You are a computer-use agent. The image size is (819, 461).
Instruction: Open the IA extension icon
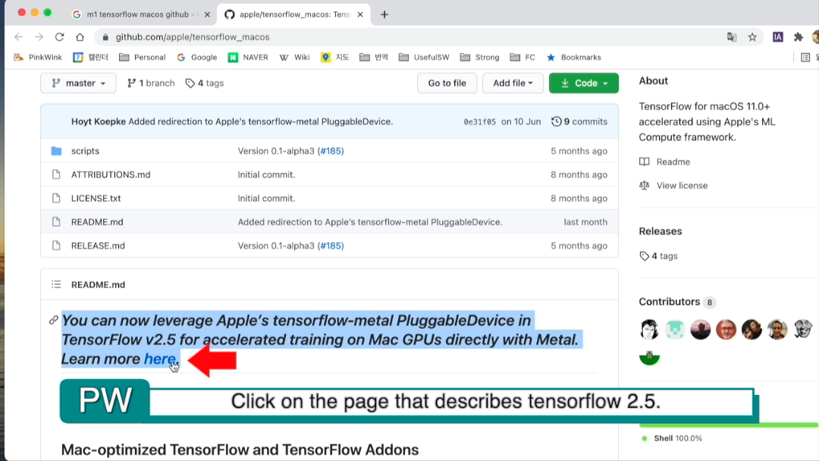[x=778, y=37]
